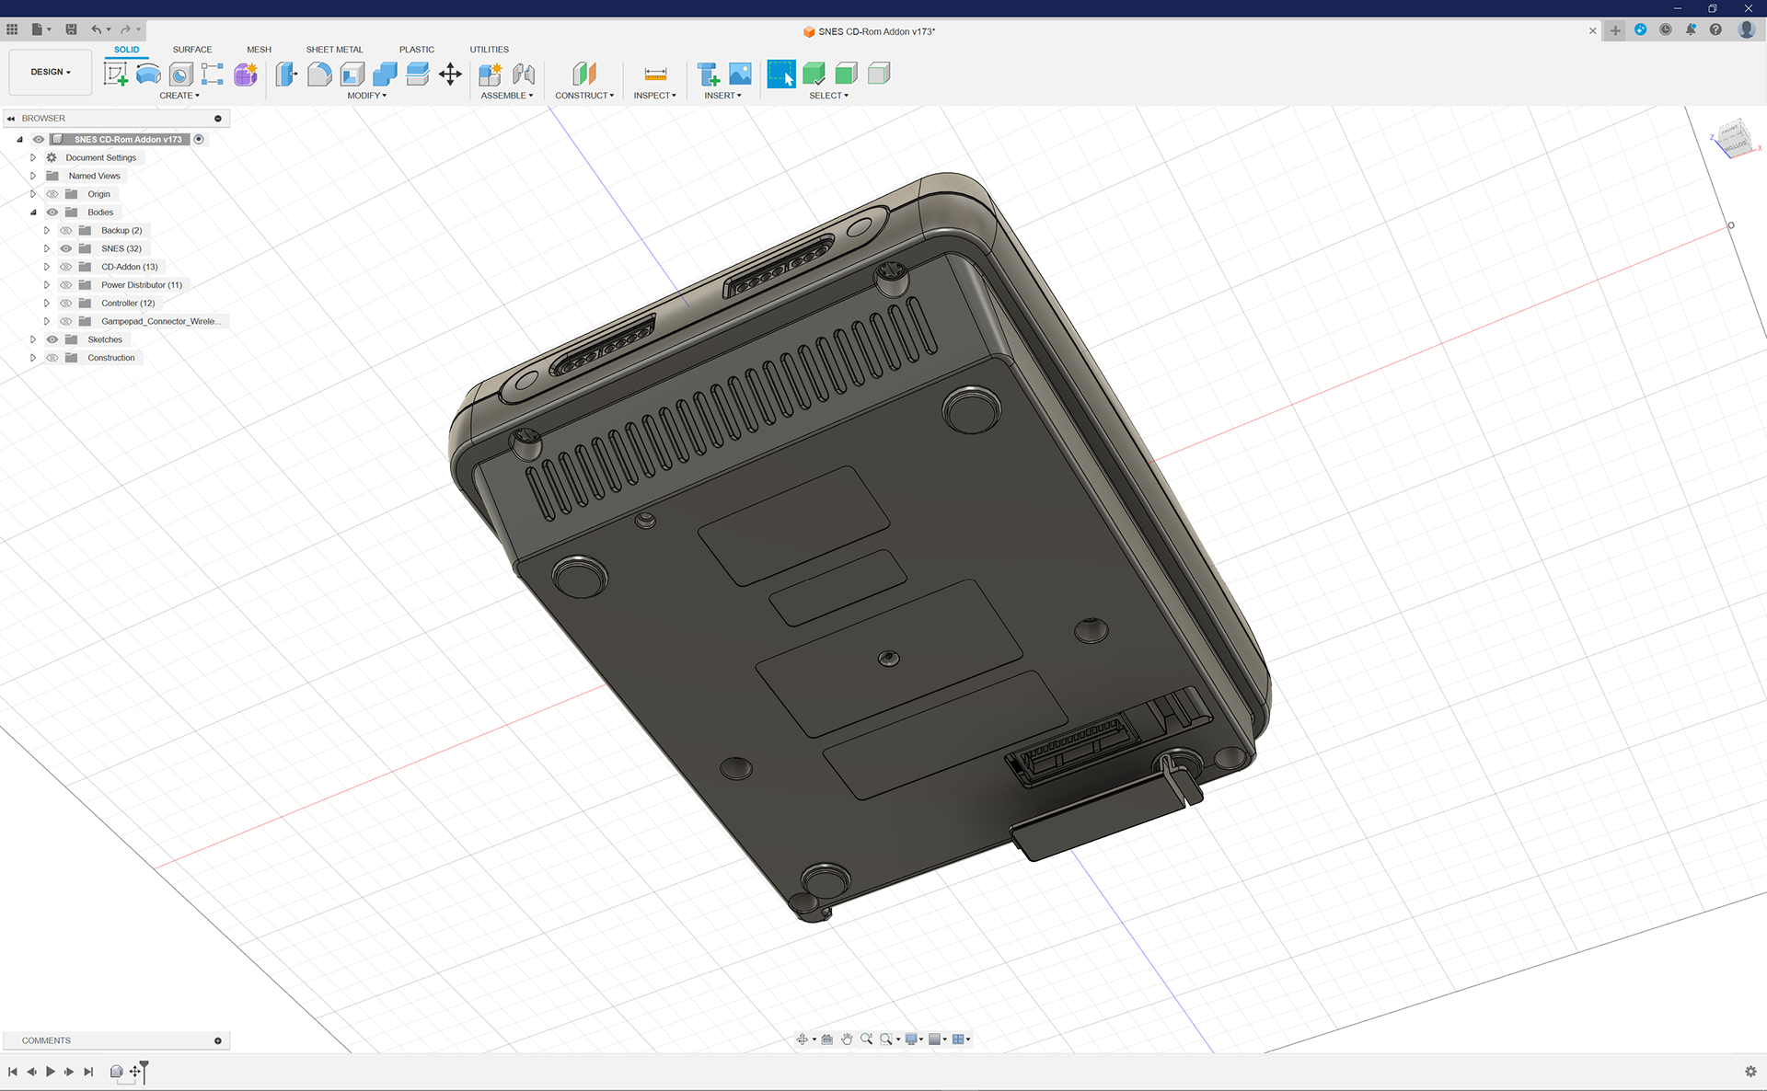Viewport: 1767px width, 1091px height.
Task: Open the Create dropdown menu
Action: [179, 96]
